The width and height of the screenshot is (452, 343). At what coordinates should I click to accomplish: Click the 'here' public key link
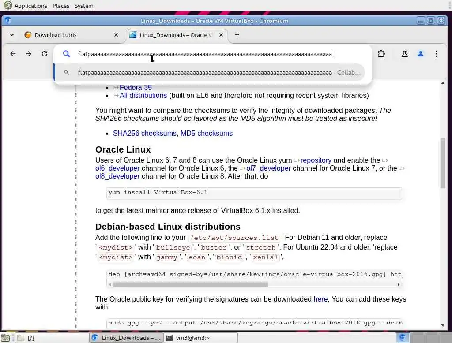320,299
